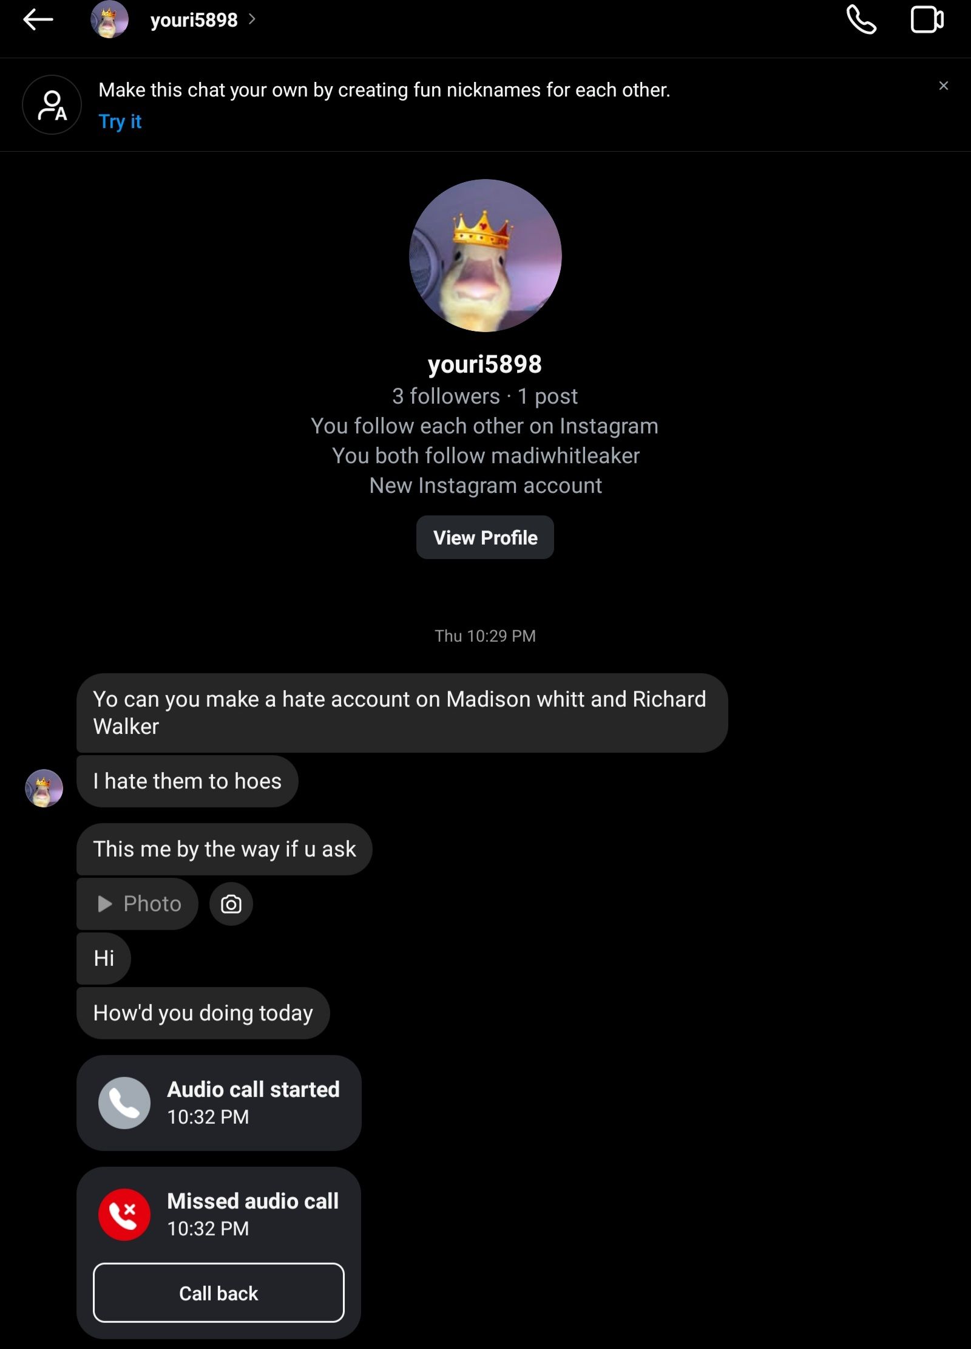Tap the red missed call icon

[x=124, y=1215]
